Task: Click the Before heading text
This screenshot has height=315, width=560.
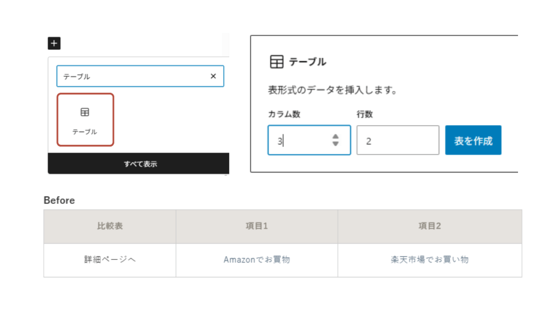Action: click(x=59, y=200)
